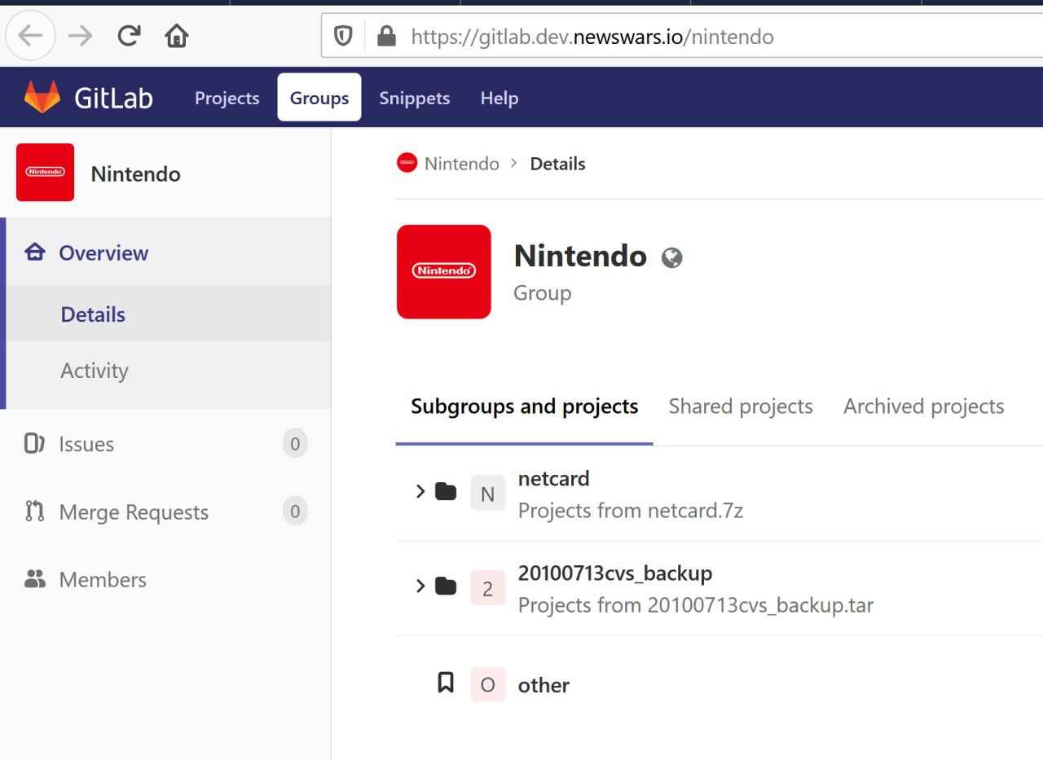Image resolution: width=1043 pixels, height=760 pixels.
Task: Click small Nintendo icon in breadcrumb
Action: tap(407, 163)
